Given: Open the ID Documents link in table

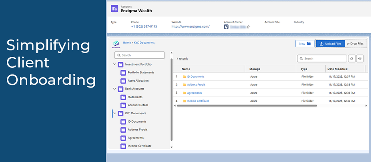Looking at the screenshot, I should click(195, 77).
